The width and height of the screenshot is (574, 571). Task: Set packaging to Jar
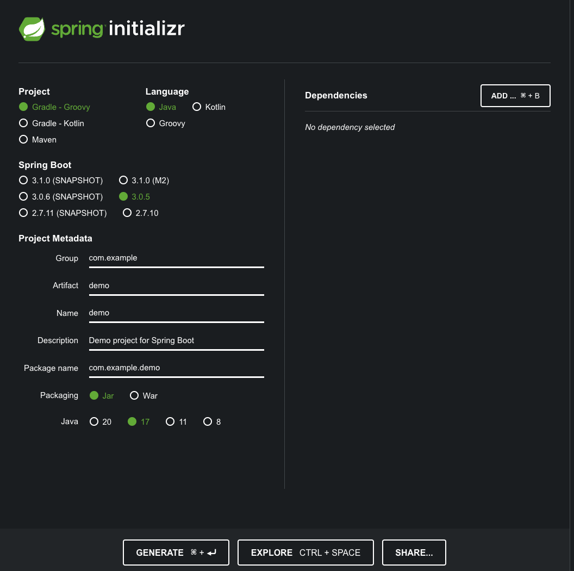(x=102, y=396)
